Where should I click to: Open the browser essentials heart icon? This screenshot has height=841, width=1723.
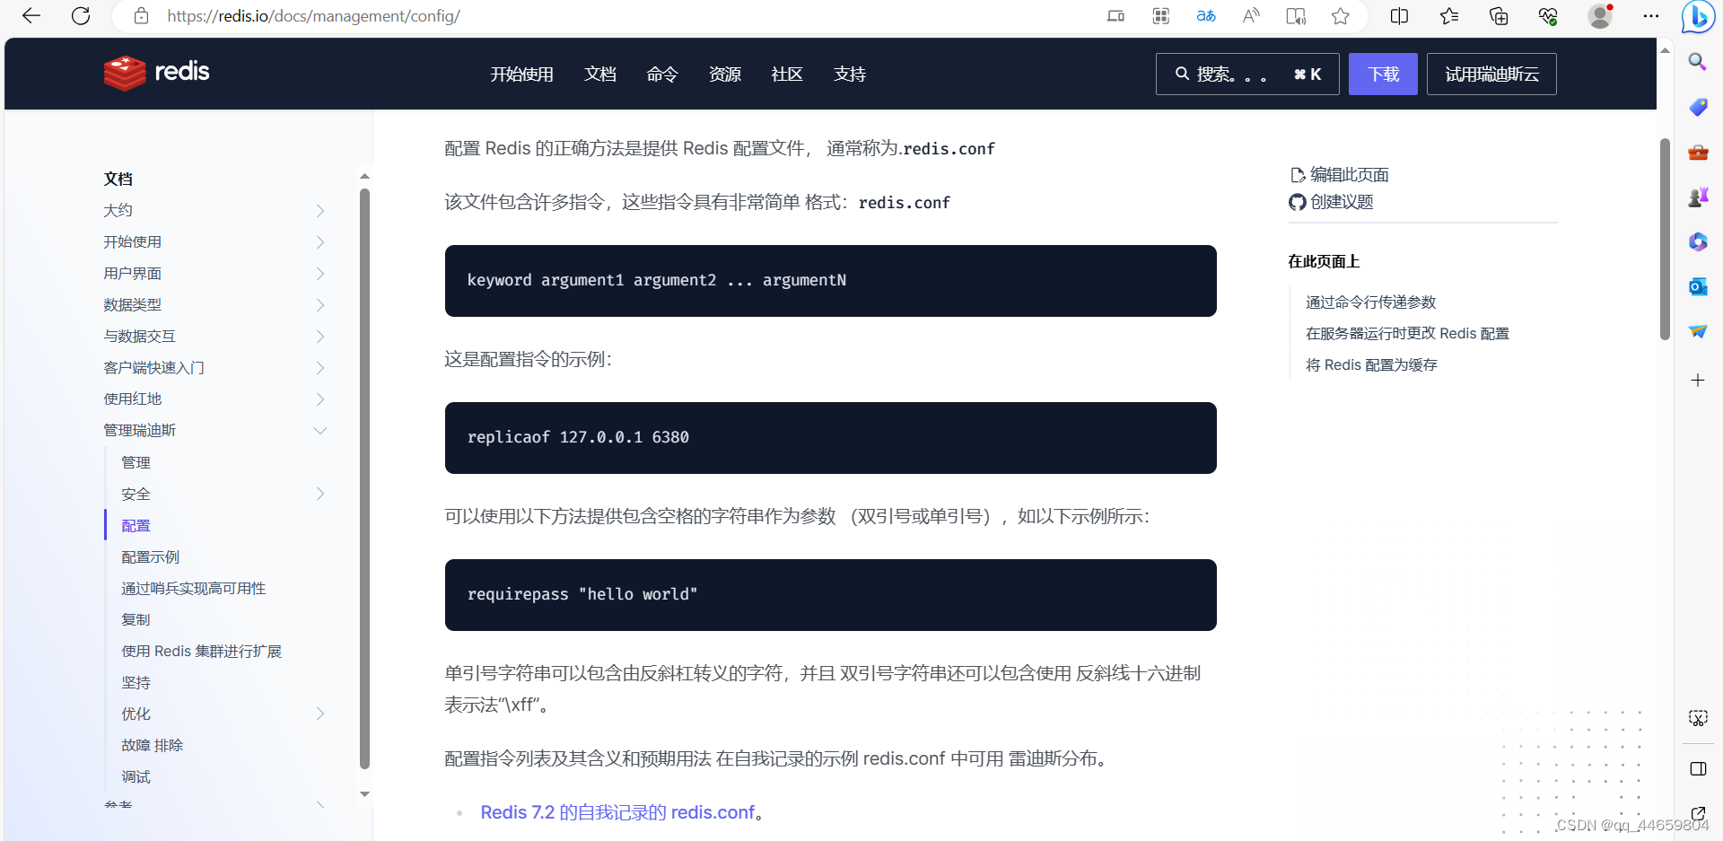pyautogui.click(x=1548, y=16)
